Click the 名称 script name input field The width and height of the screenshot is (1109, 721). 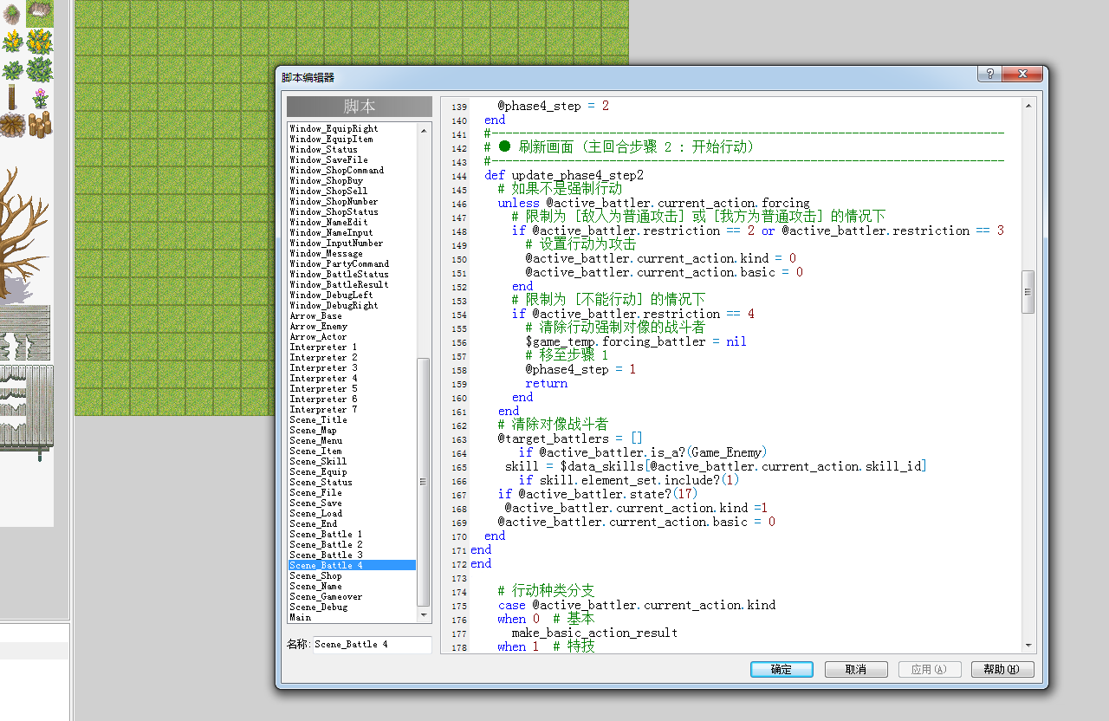click(x=373, y=645)
